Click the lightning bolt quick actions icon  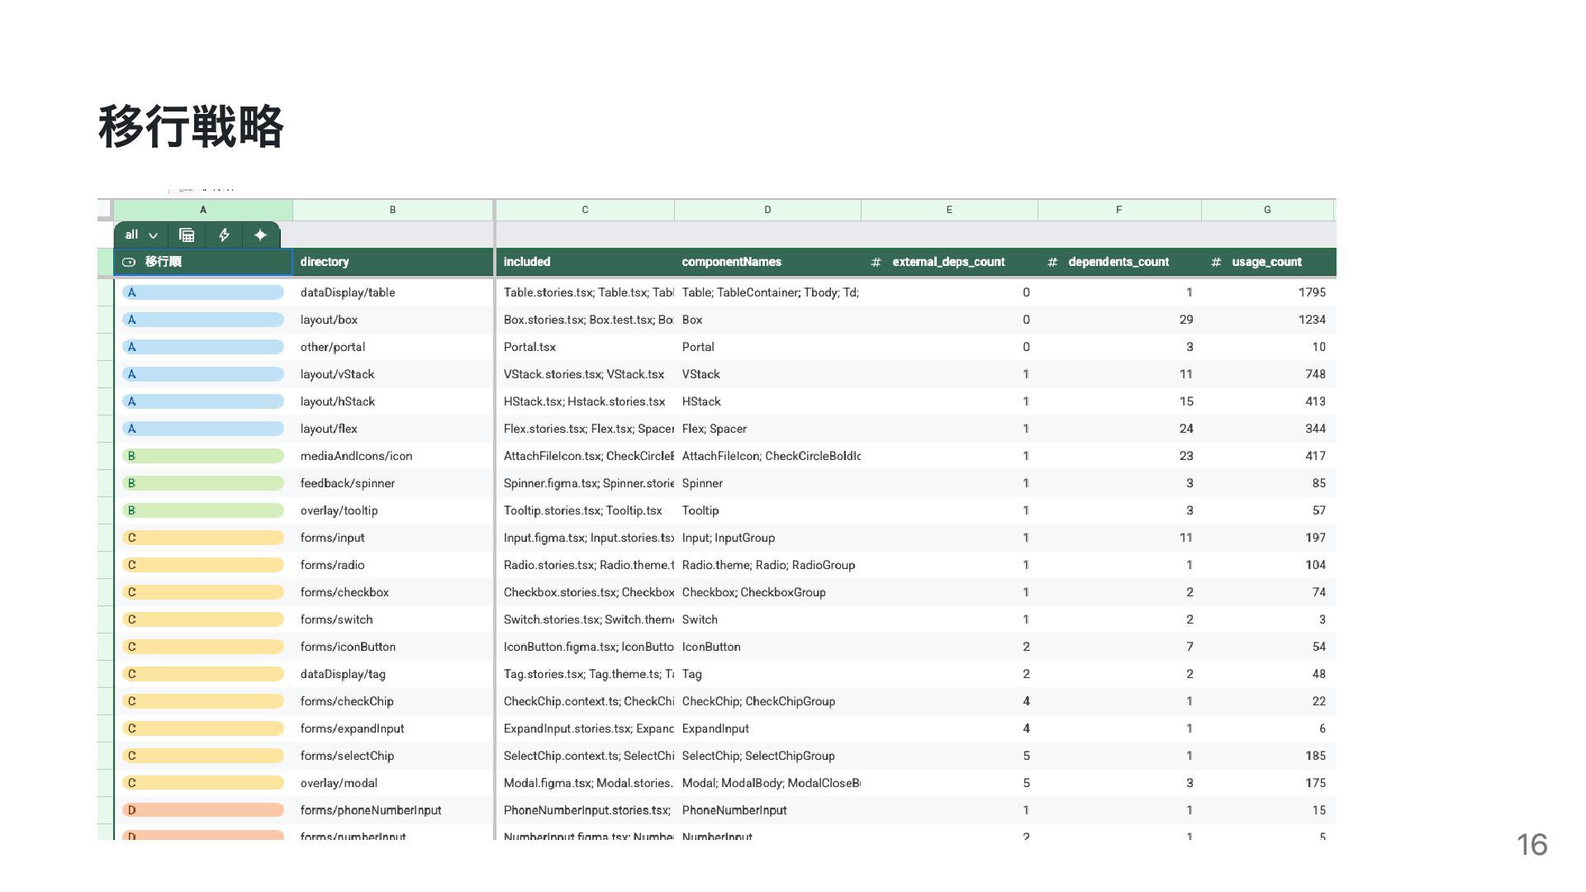(x=224, y=235)
